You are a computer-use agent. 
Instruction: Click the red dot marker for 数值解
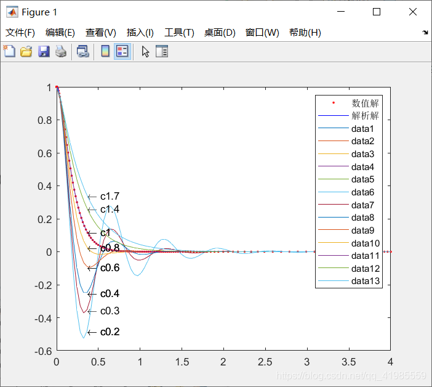(x=334, y=103)
